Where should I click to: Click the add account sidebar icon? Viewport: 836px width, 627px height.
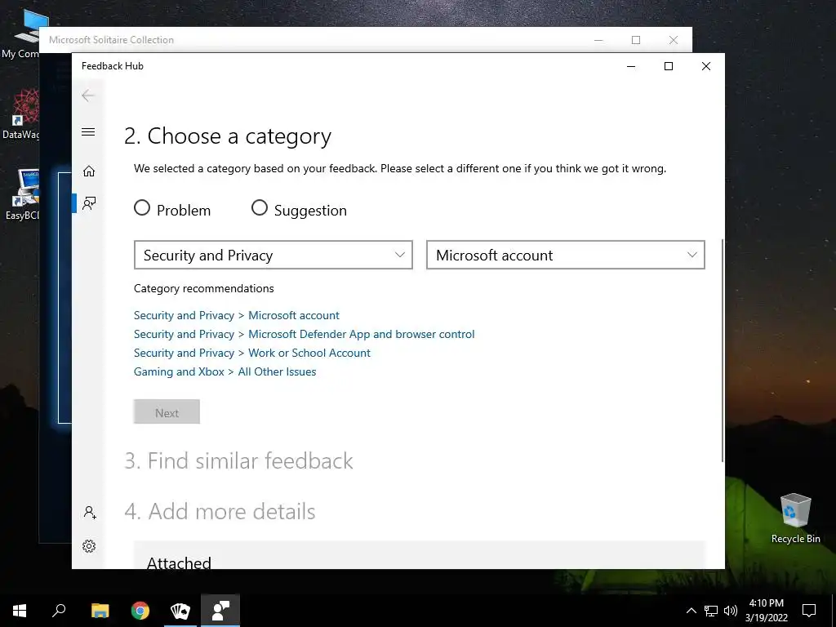[90, 513]
